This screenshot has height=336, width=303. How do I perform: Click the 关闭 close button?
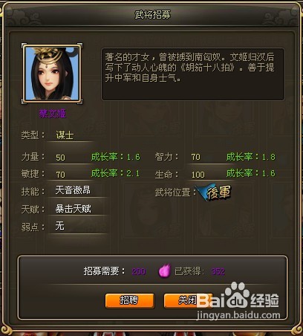coord(188,301)
